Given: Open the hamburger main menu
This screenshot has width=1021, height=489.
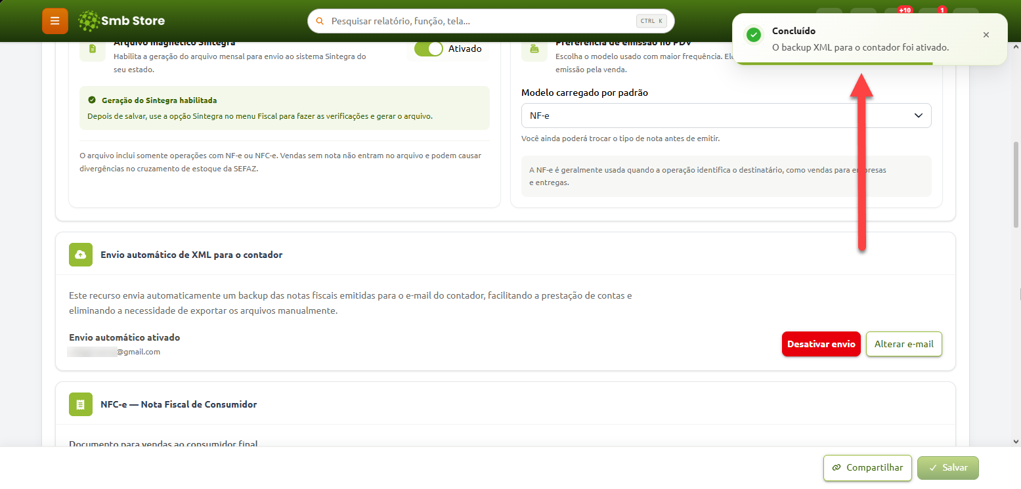Looking at the screenshot, I should pyautogui.click(x=54, y=21).
